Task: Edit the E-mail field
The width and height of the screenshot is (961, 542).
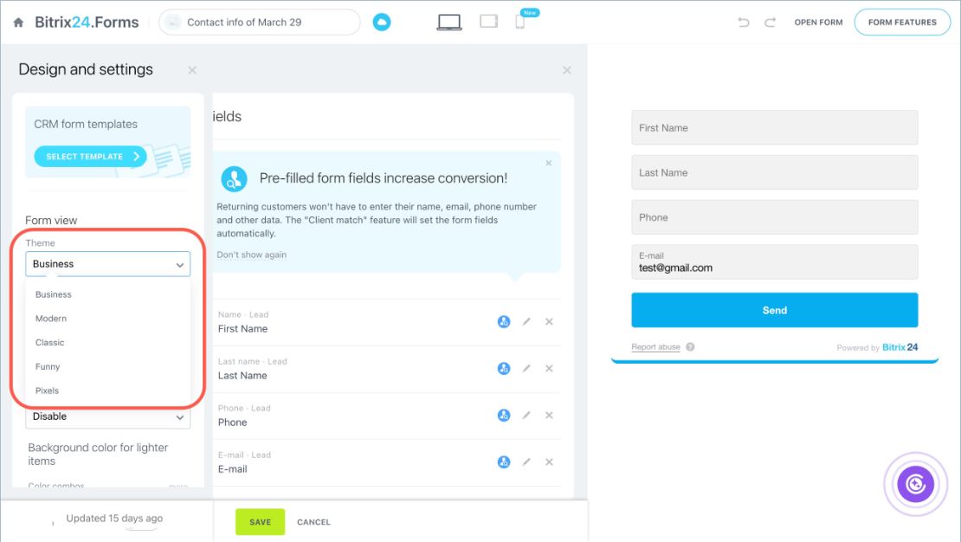Action: (x=526, y=461)
